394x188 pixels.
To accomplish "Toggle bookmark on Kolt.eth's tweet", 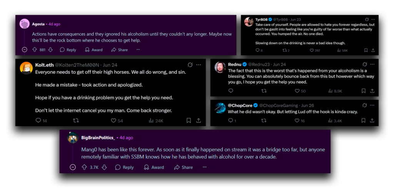I will pyautogui.click(x=189, y=120).
